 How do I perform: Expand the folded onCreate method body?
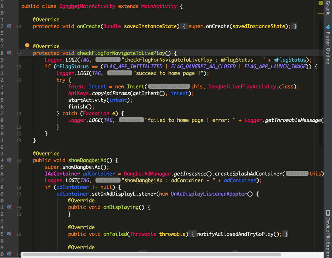click(x=19, y=27)
